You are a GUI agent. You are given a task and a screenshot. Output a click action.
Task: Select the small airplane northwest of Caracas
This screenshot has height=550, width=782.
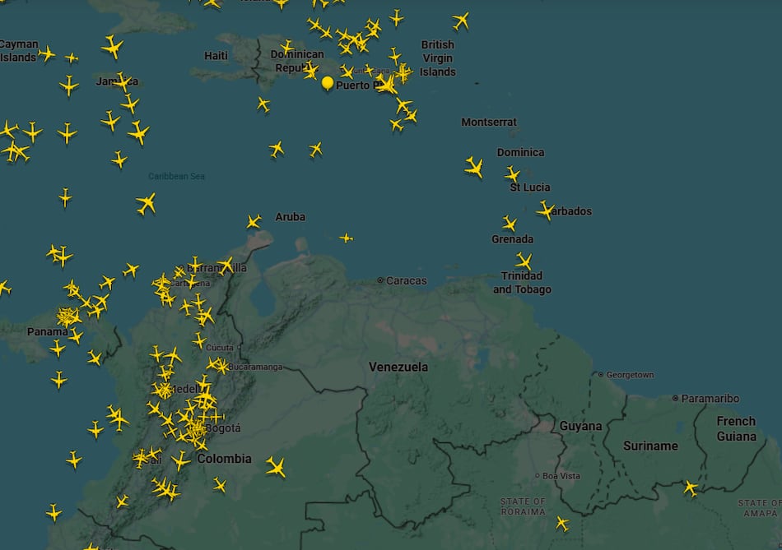click(x=346, y=238)
